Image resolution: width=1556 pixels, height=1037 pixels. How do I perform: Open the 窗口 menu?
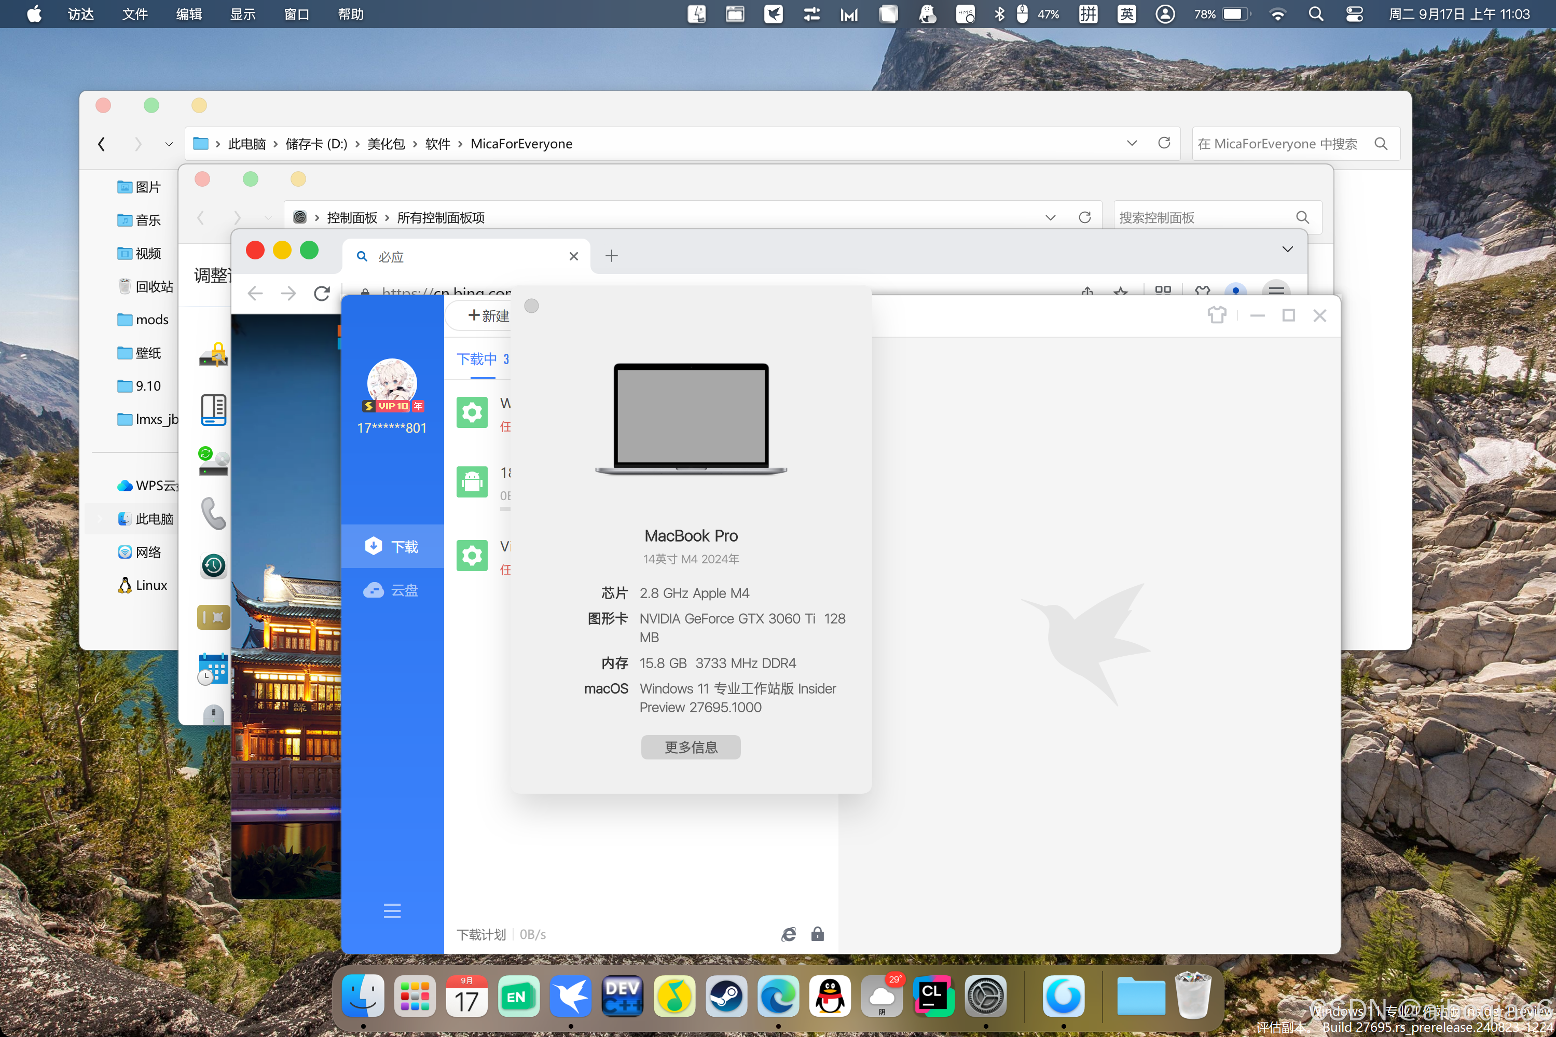[296, 14]
